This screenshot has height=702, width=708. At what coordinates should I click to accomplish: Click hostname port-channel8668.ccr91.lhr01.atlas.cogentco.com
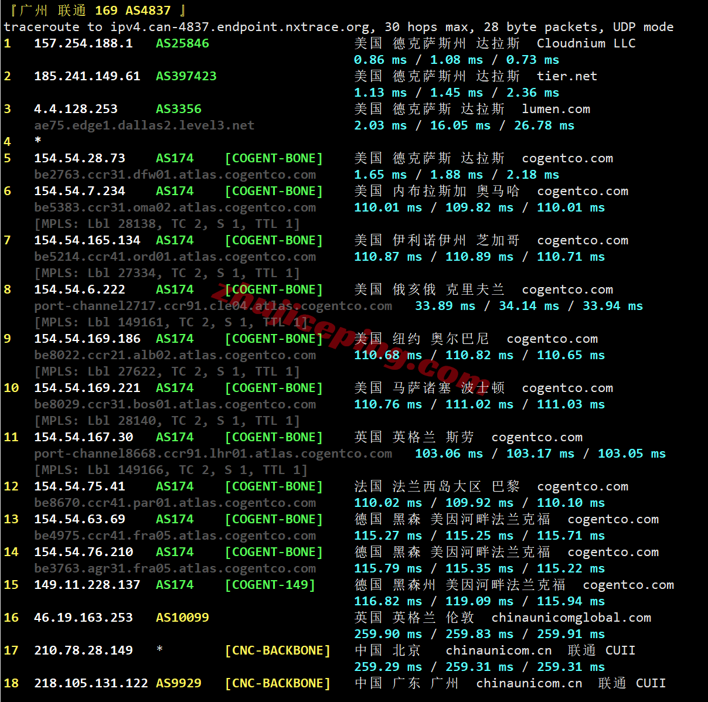(213, 454)
